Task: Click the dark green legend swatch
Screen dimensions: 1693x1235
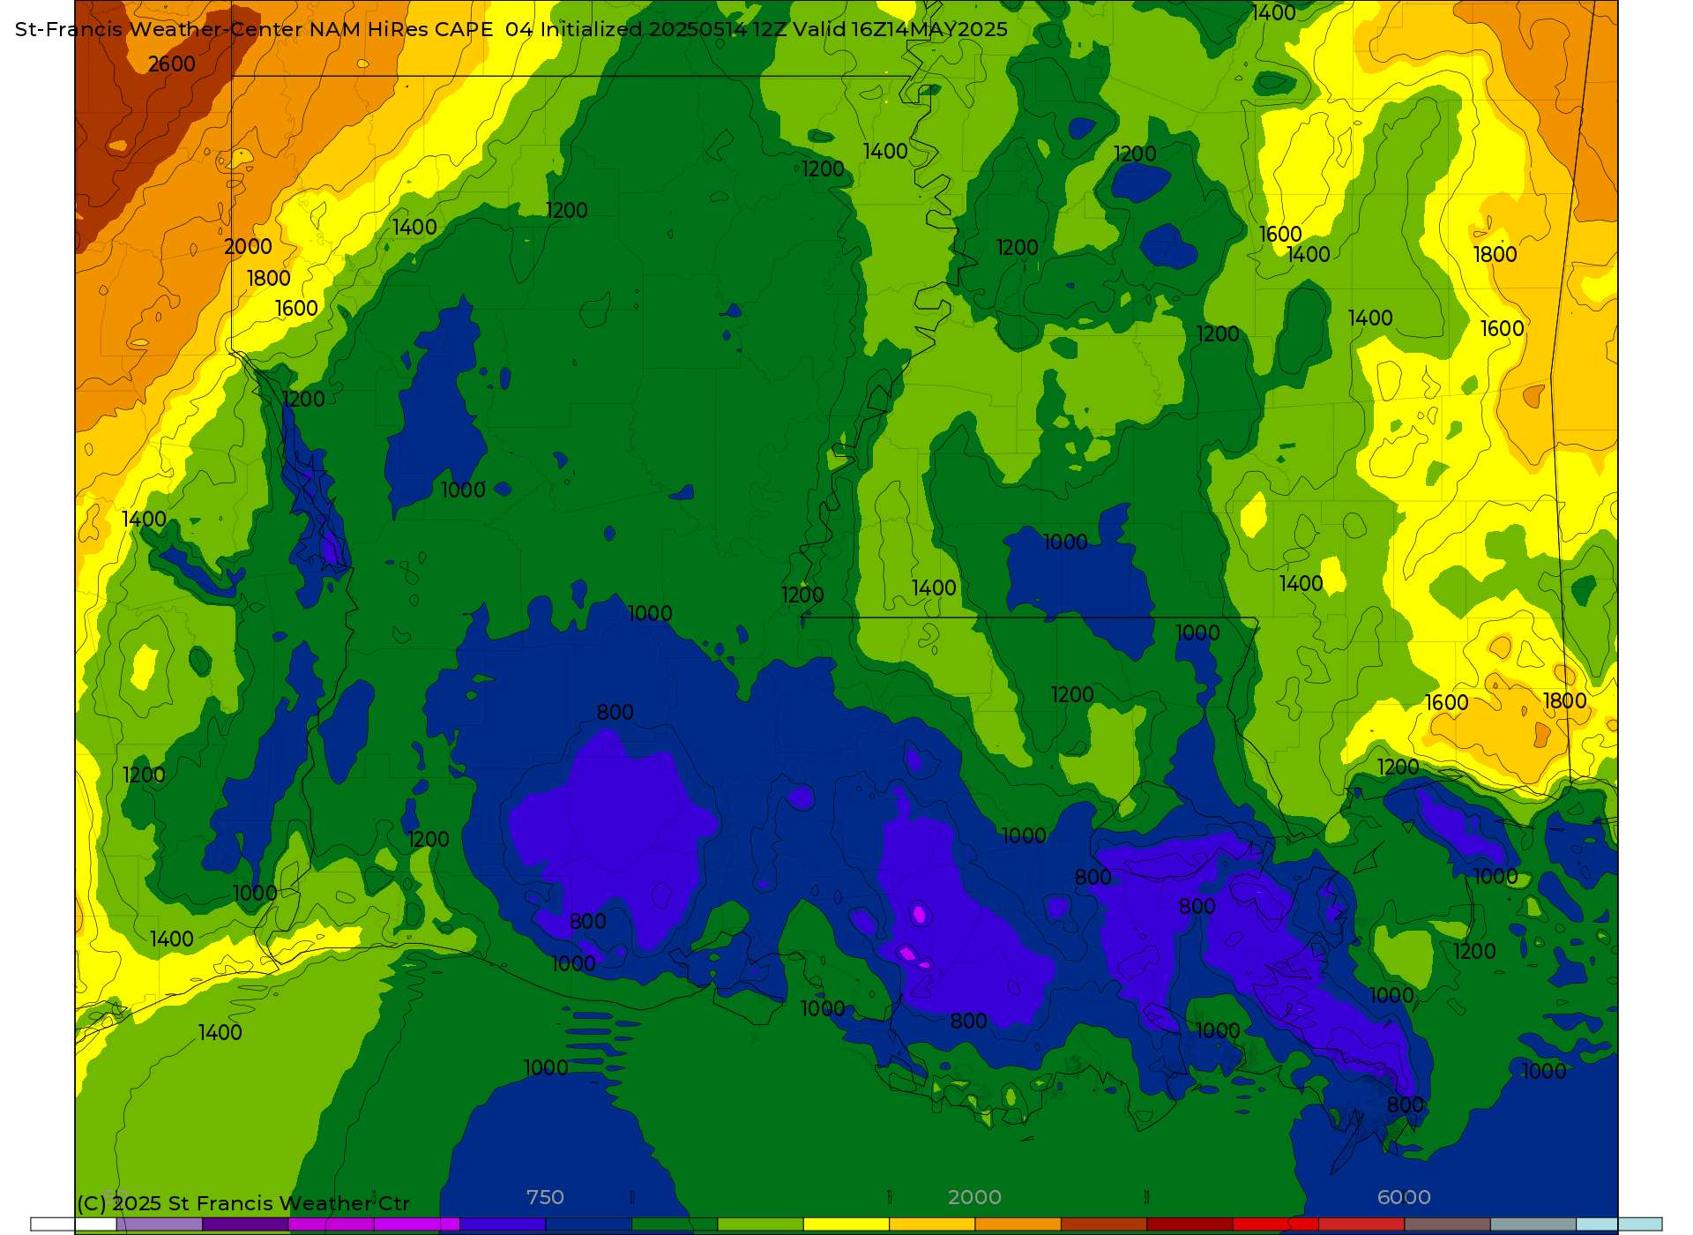Action: pos(675,1224)
